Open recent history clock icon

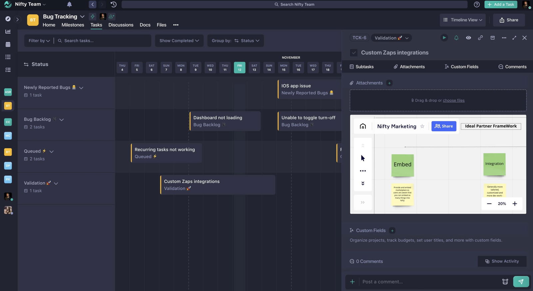click(x=114, y=4)
